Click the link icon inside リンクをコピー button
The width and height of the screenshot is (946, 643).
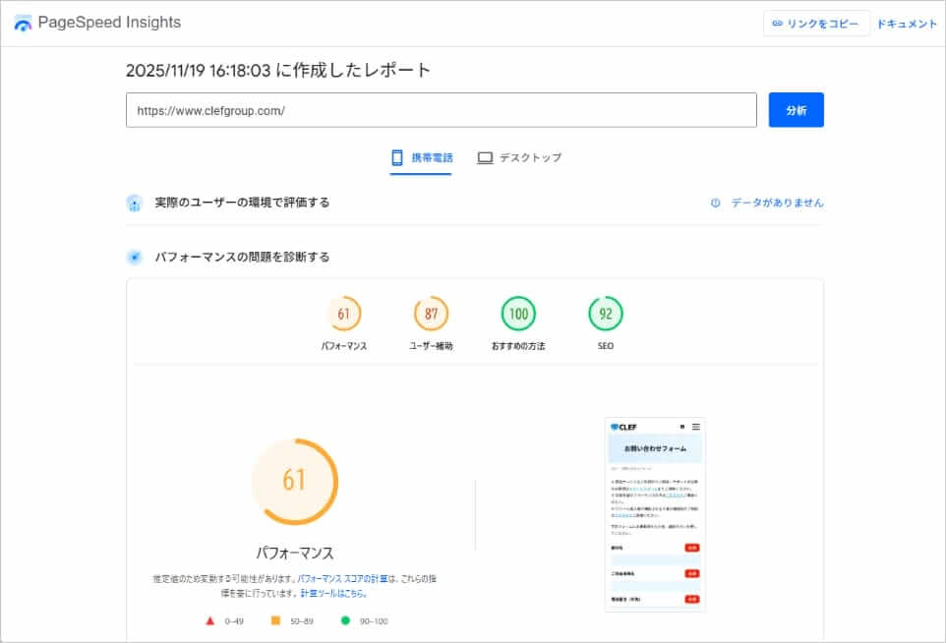pos(776,25)
